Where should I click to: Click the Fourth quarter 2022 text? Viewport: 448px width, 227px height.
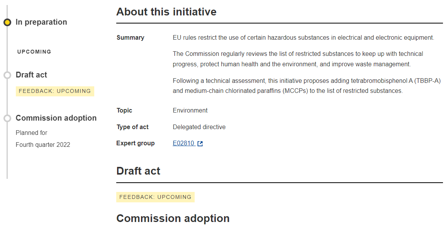[x=43, y=145]
